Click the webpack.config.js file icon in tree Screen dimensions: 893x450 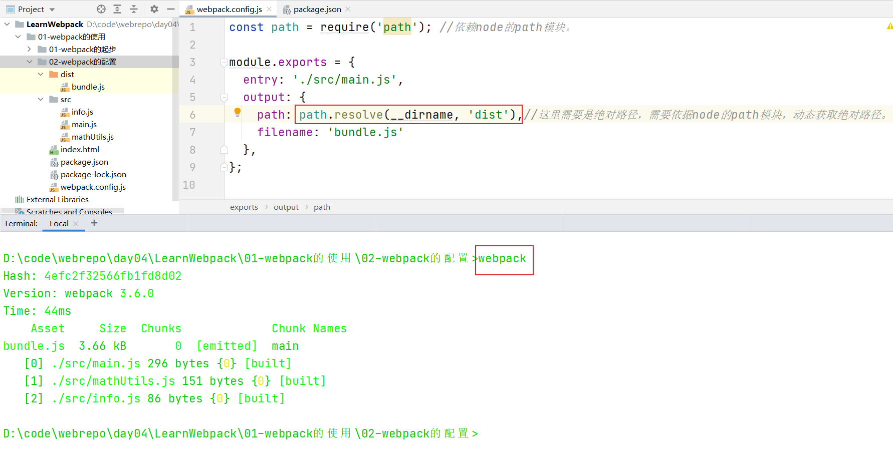point(54,187)
